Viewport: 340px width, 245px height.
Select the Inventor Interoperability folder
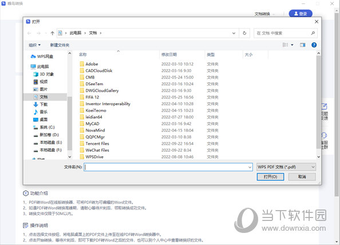tap(105, 104)
